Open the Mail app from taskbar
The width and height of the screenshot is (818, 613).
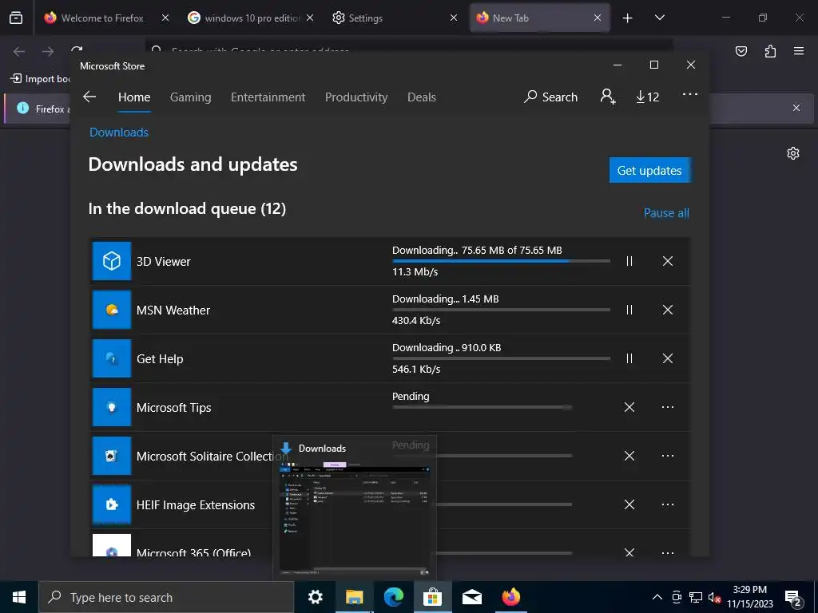(471, 597)
